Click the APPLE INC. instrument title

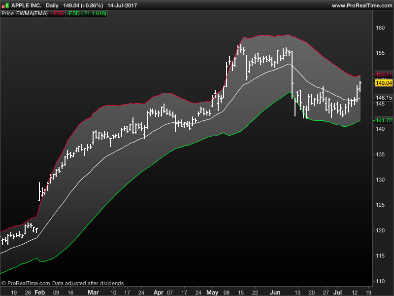[x=26, y=5]
